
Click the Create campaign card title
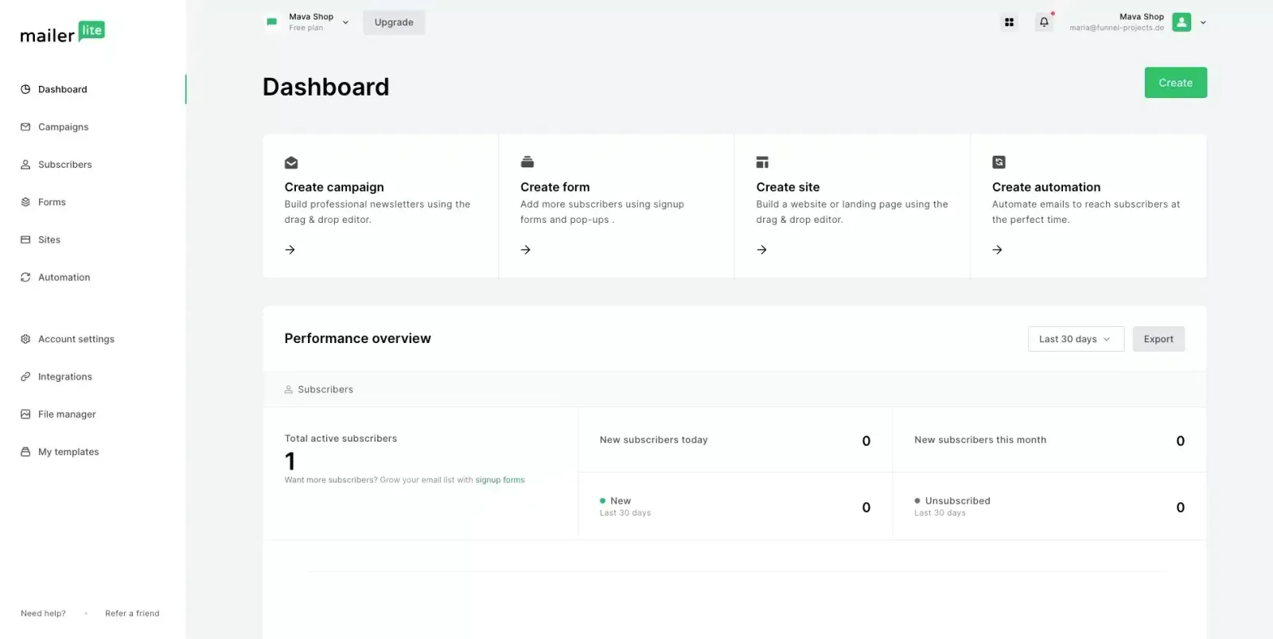(x=334, y=187)
